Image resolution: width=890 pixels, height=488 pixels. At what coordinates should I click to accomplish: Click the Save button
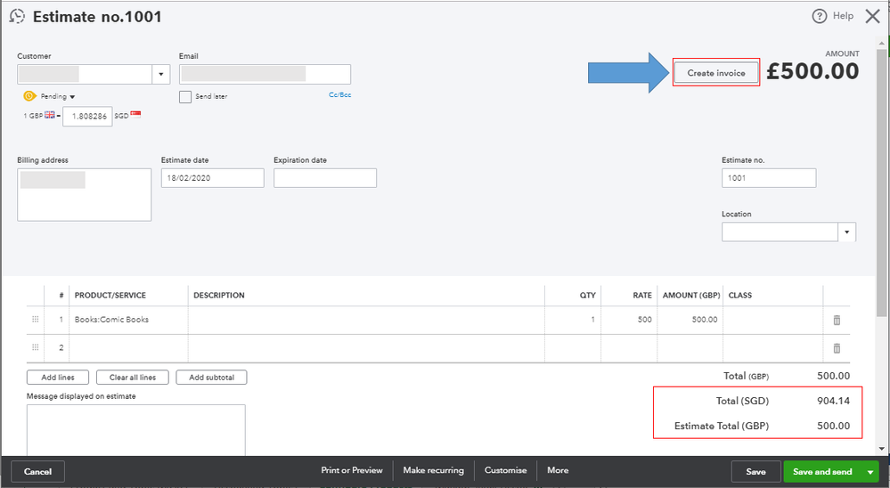(x=756, y=472)
